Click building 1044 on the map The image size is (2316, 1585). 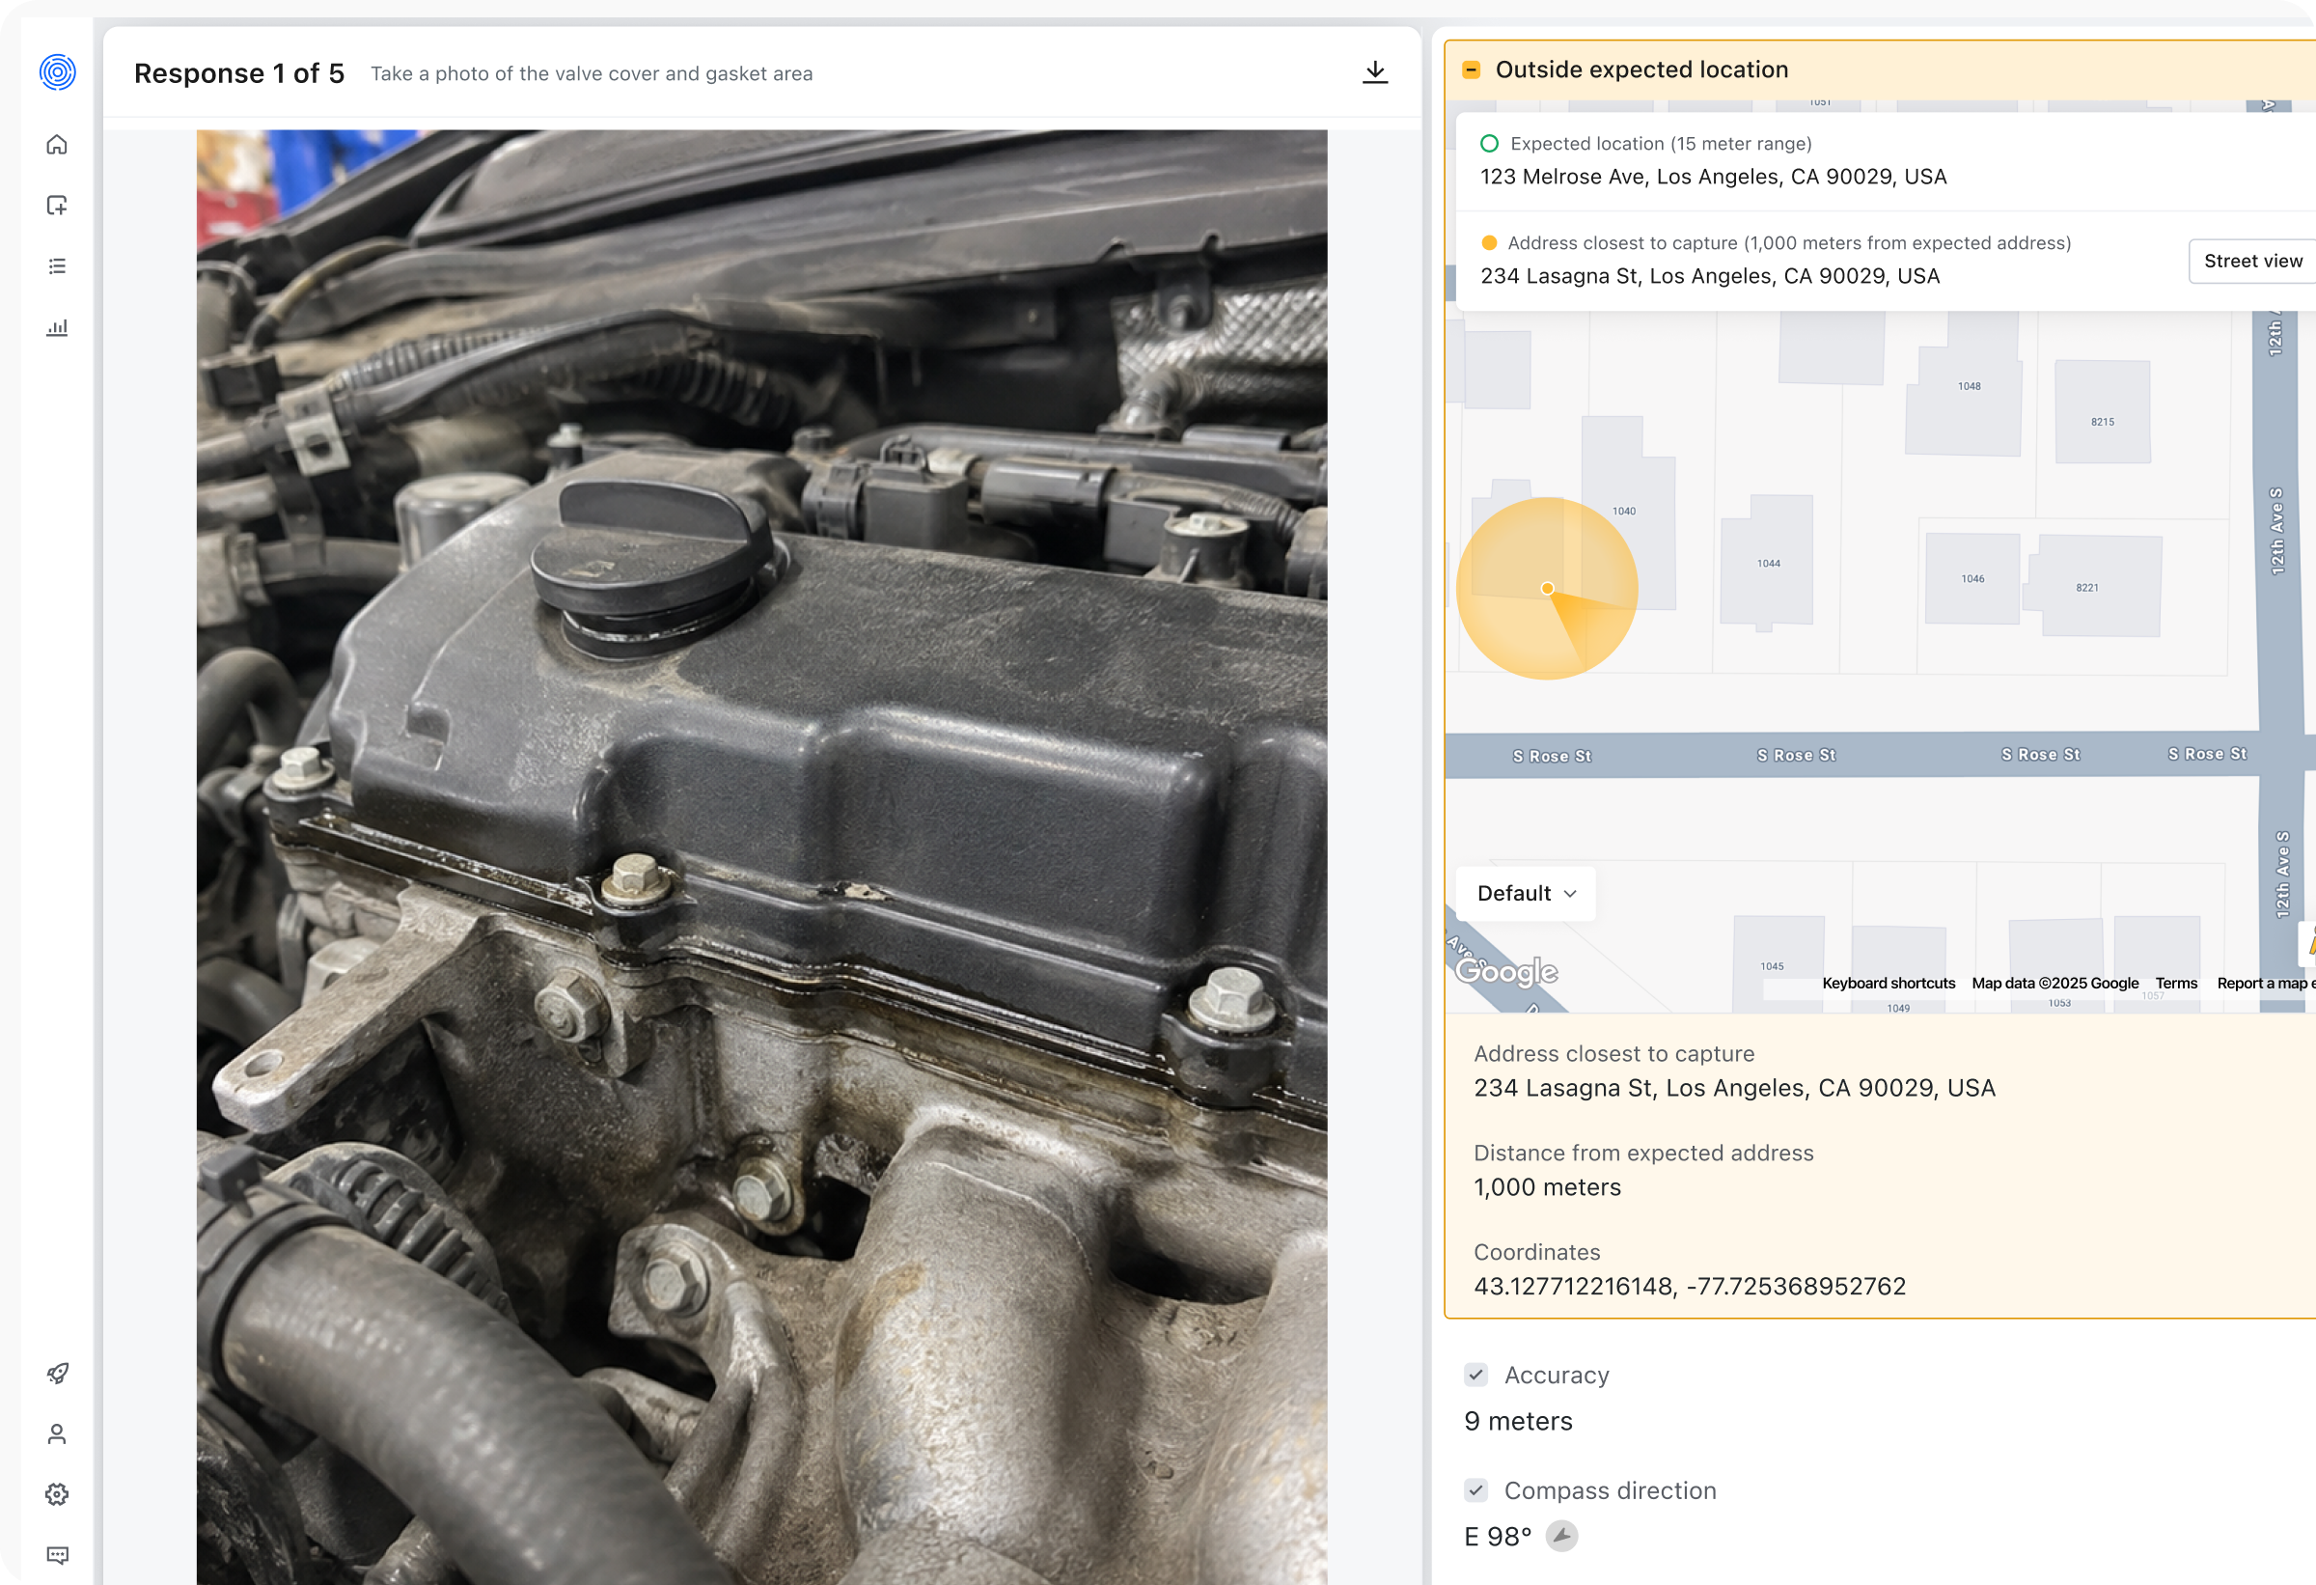click(1767, 562)
